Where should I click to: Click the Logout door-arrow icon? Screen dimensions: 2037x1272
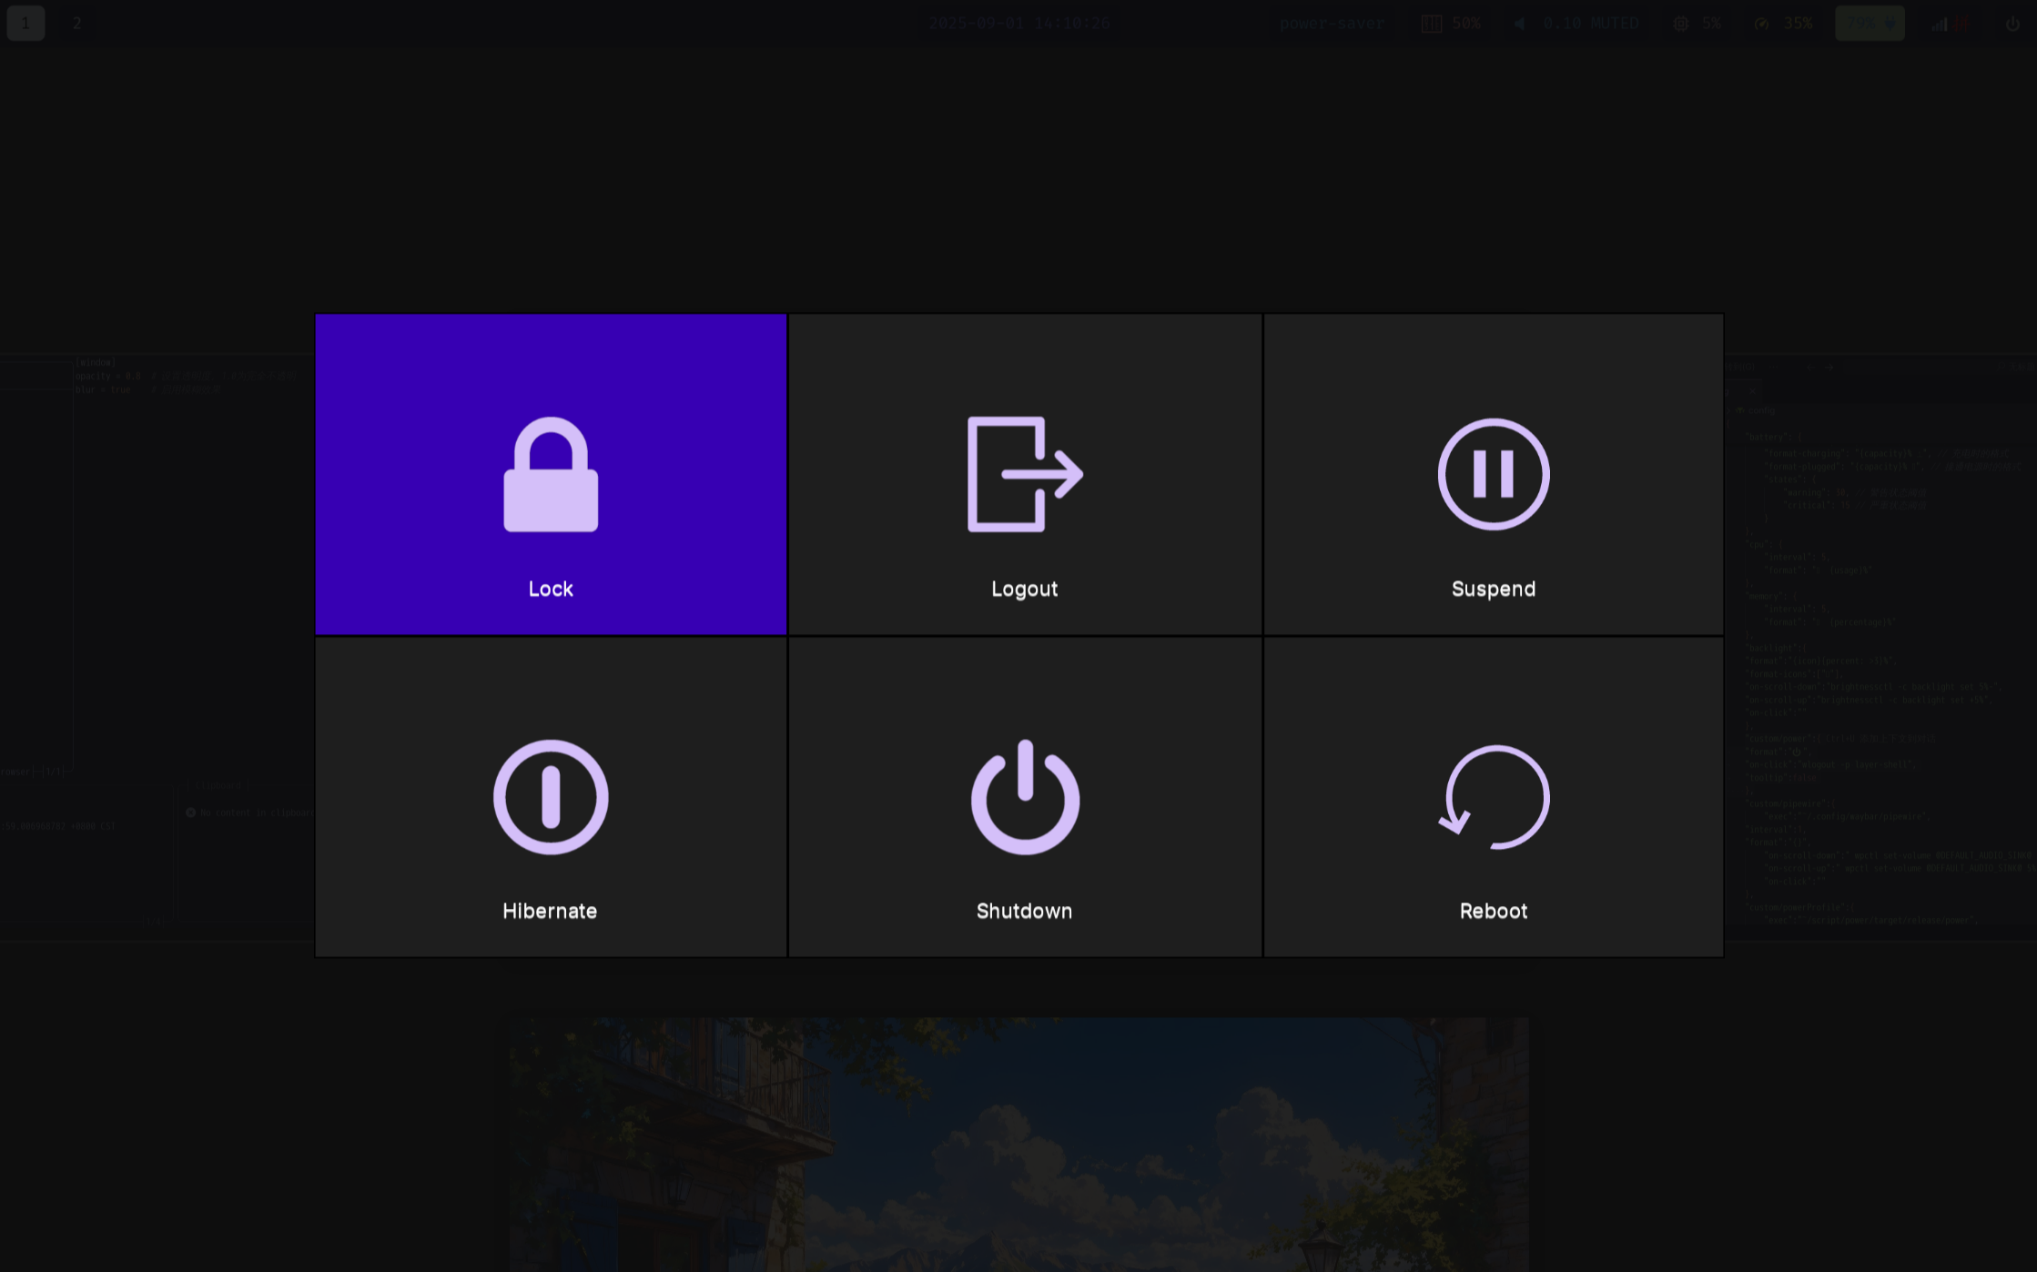[x=1024, y=474]
